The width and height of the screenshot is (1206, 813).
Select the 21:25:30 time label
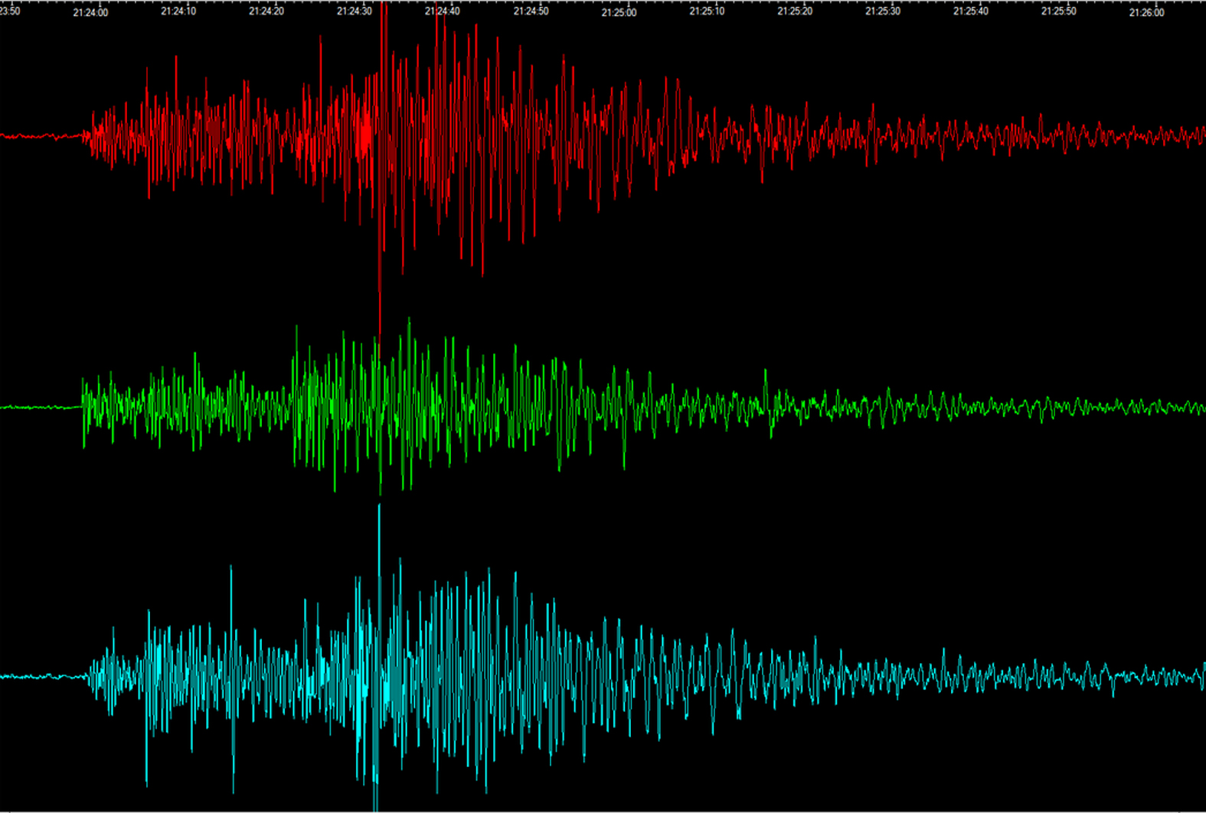pos(883,11)
